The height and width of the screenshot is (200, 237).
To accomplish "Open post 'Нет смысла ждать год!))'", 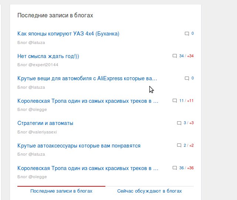I will 48,56.
